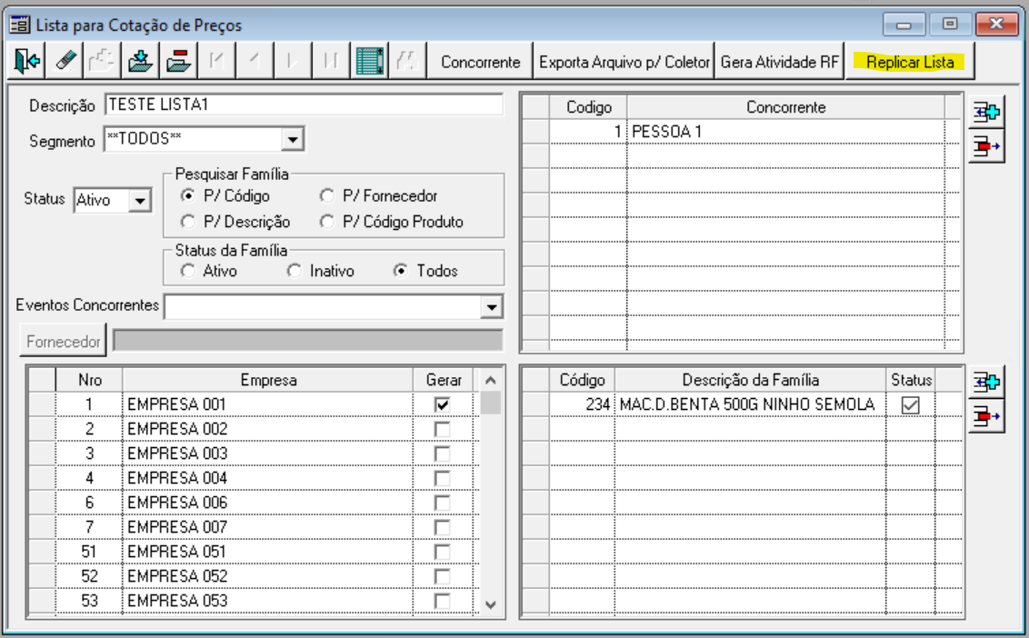Click the Descrição da Família column header
This screenshot has width=1029, height=638.
[x=750, y=380]
